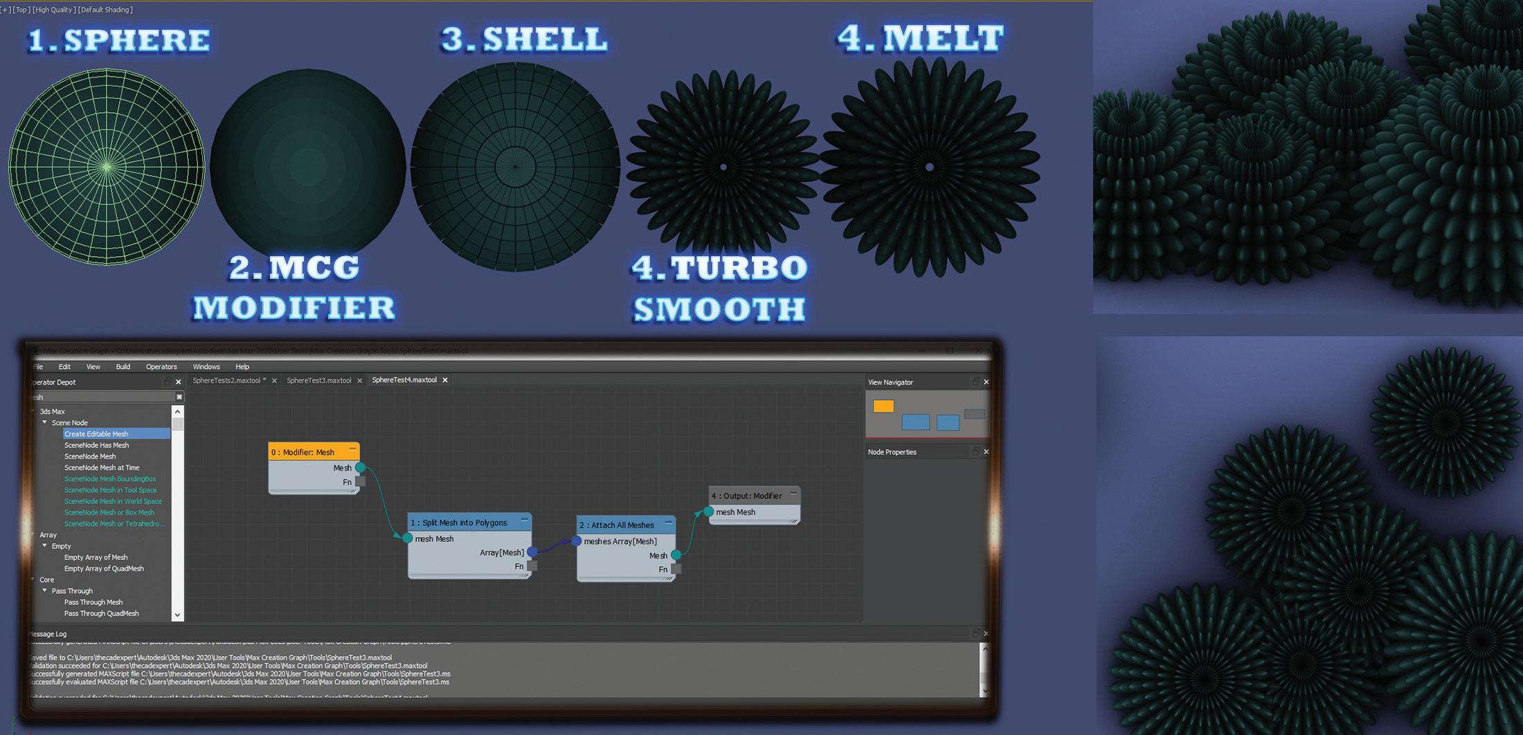Click Array[Mesh] output port on Split node

[x=532, y=552]
